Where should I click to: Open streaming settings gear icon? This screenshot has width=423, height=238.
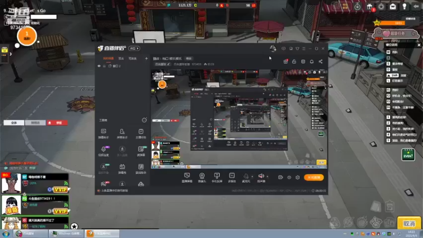coord(298,177)
